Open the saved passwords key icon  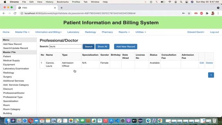[x=183, y=13]
